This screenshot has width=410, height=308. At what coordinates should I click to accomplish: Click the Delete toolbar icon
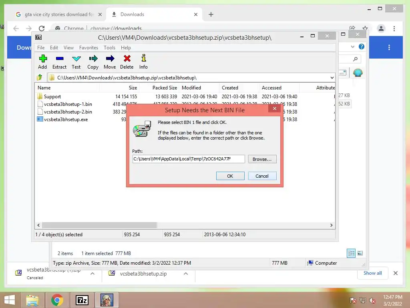127,59
